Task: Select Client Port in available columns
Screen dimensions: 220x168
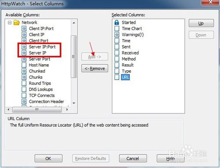Action: point(39,40)
